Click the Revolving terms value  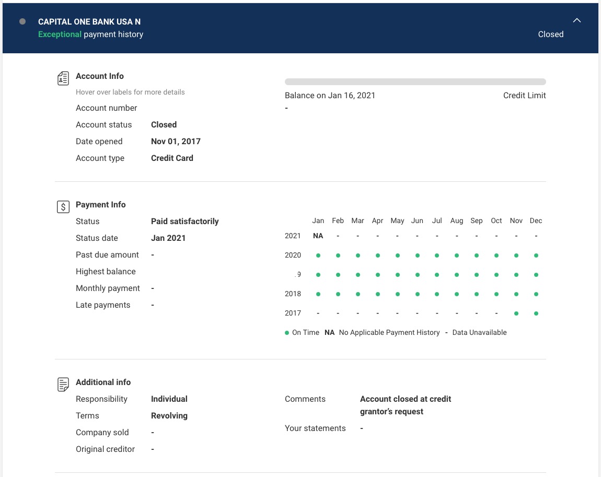[169, 416]
